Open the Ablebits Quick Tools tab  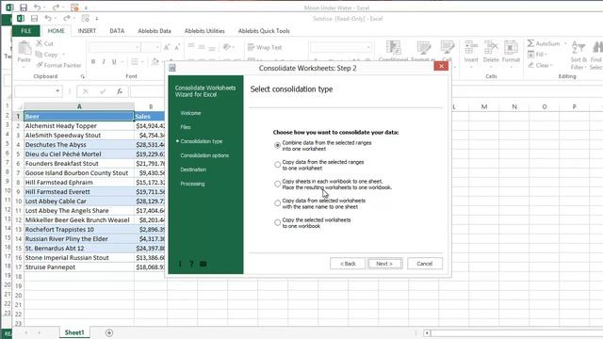(x=264, y=31)
